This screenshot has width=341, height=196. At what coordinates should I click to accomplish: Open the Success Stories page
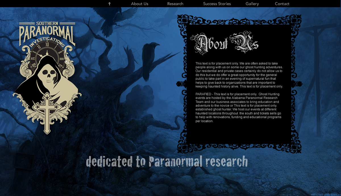pyautogui.click(x=217, y=4)
